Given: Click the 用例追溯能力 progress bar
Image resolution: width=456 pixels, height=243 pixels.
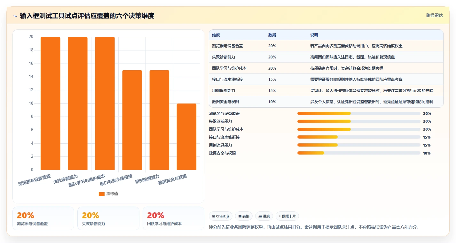Looking at the screenshot, I should coord(359,145).
